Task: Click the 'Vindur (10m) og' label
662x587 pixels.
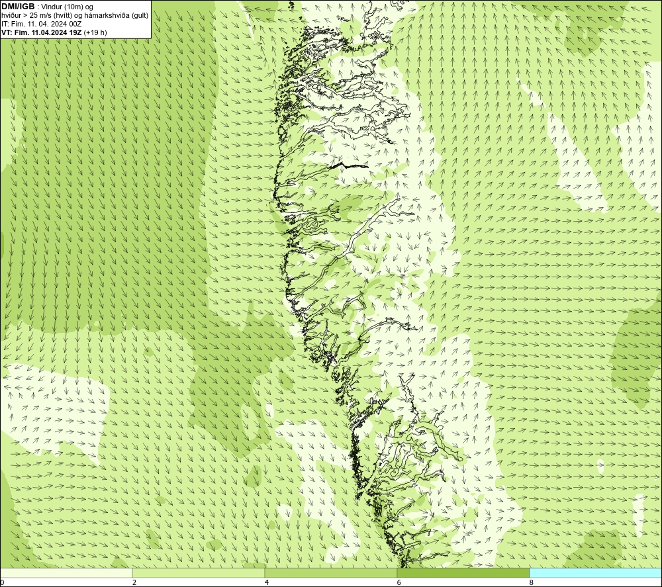Action: [x=68, y=7]
